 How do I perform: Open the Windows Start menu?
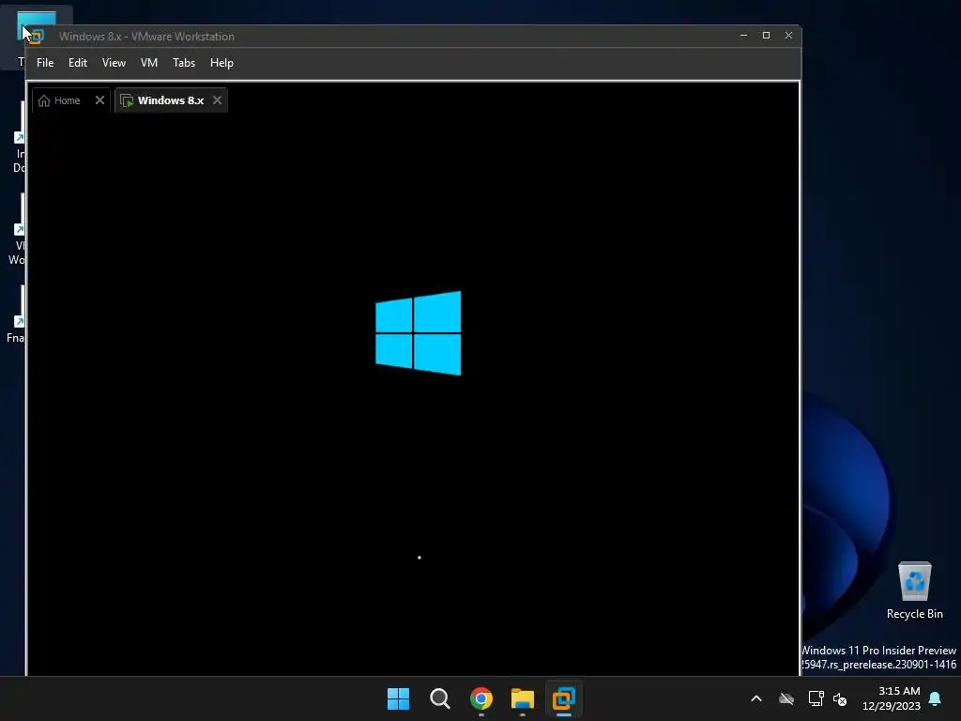[x=398, y=698]
